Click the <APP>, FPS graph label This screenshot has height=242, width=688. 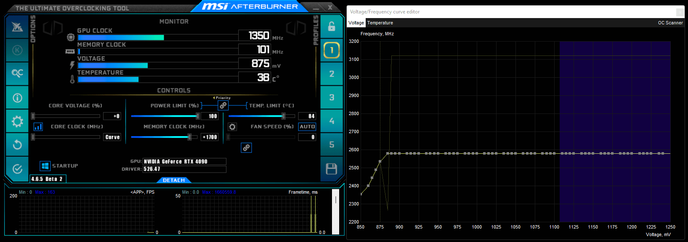(143, 192)
